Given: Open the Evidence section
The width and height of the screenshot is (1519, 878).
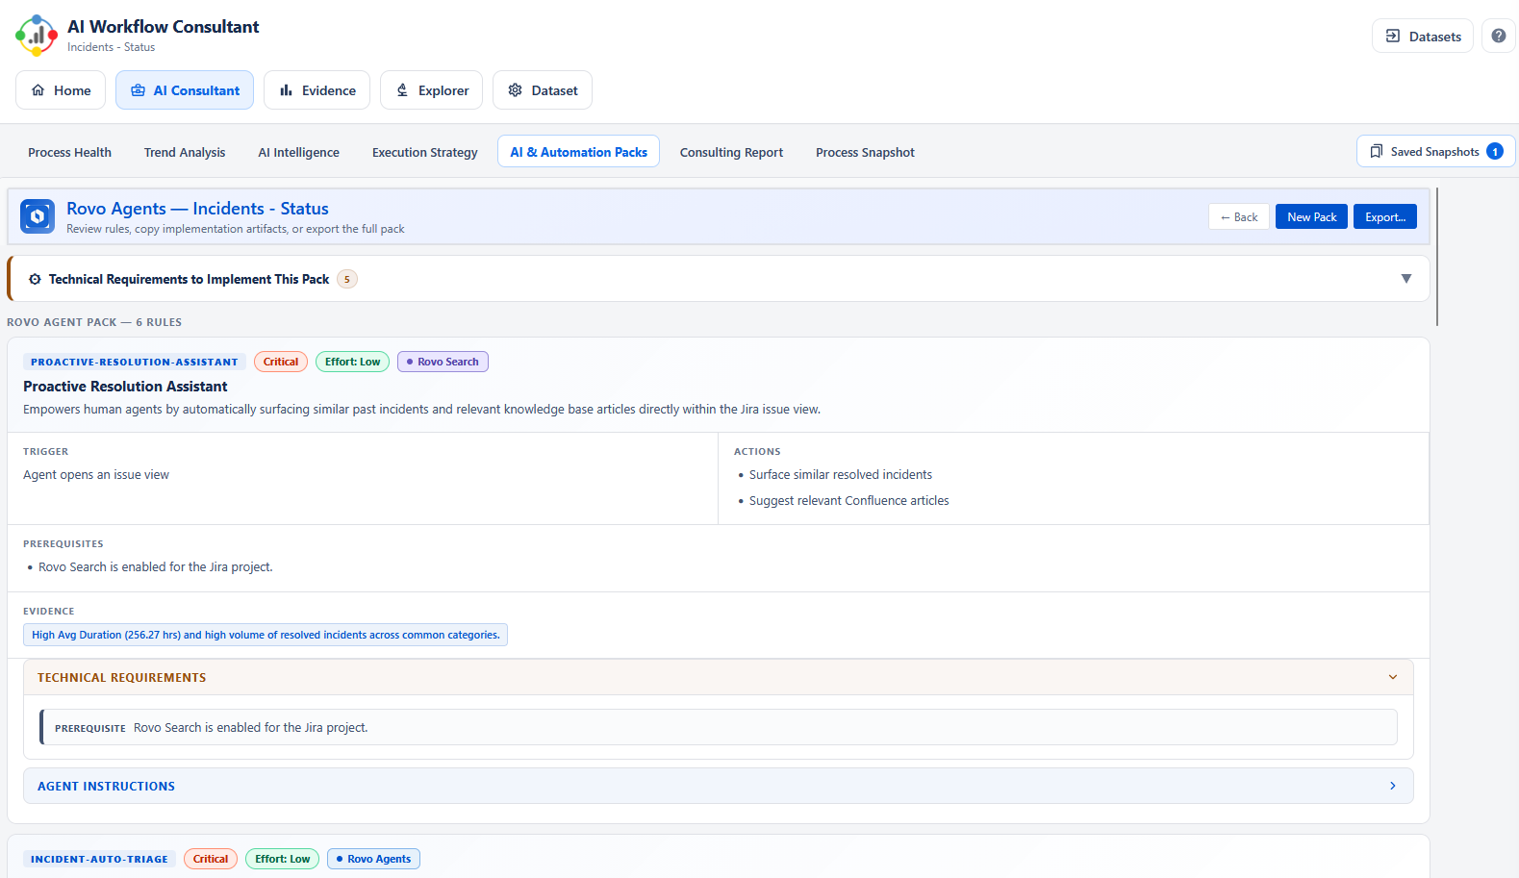Looking at the screenshot, I should point(316,90).
